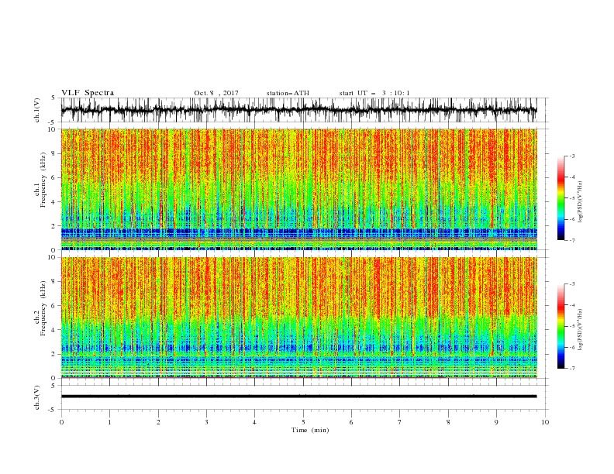This screenshot has width=614, height=474.
Task: Click time axis tick label "1"
Action: pyautogui.click(x=109, y=422)
